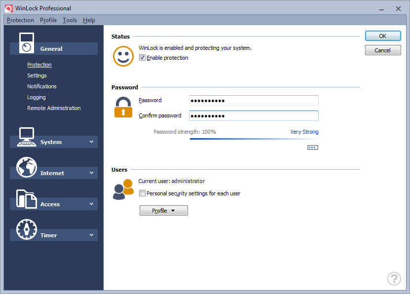Select the Notifications link in sidebar
This screenshot has width=410, height=294.
(42, 86)
